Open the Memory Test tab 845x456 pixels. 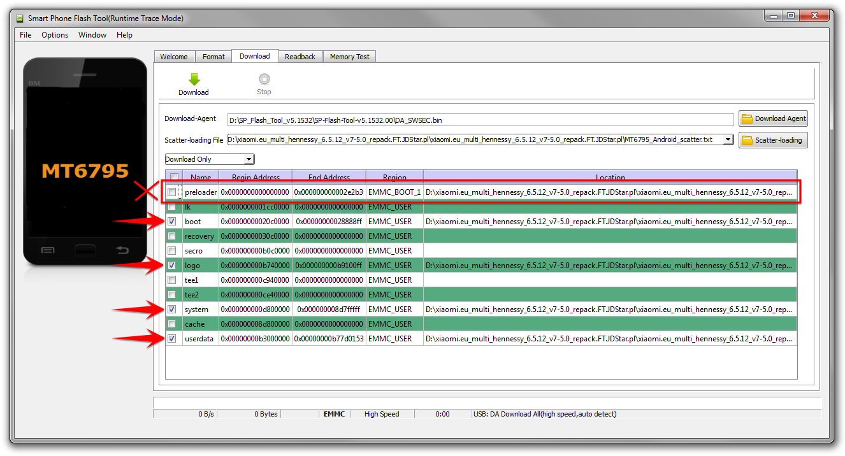[350, 57]
